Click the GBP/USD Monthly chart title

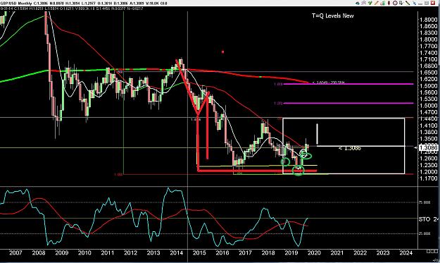click(16, 4)
